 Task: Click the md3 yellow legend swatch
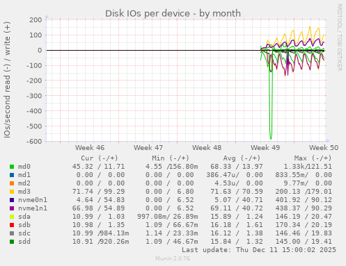point(12,192)
